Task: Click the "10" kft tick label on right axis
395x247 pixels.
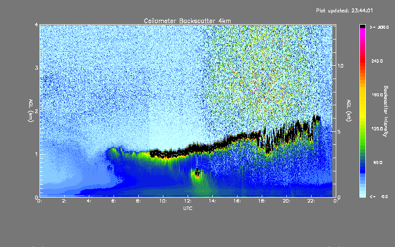Action: tap(340, 66)
